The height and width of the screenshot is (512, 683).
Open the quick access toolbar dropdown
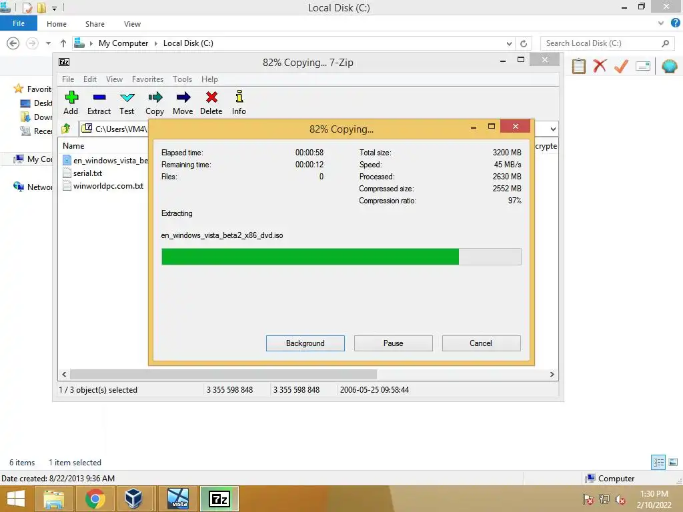pos(55,8)
